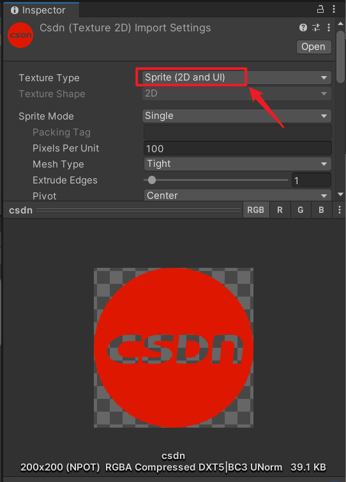Click the Packing Tag label
Screen dimensions: 346x482
coord(61,132)
